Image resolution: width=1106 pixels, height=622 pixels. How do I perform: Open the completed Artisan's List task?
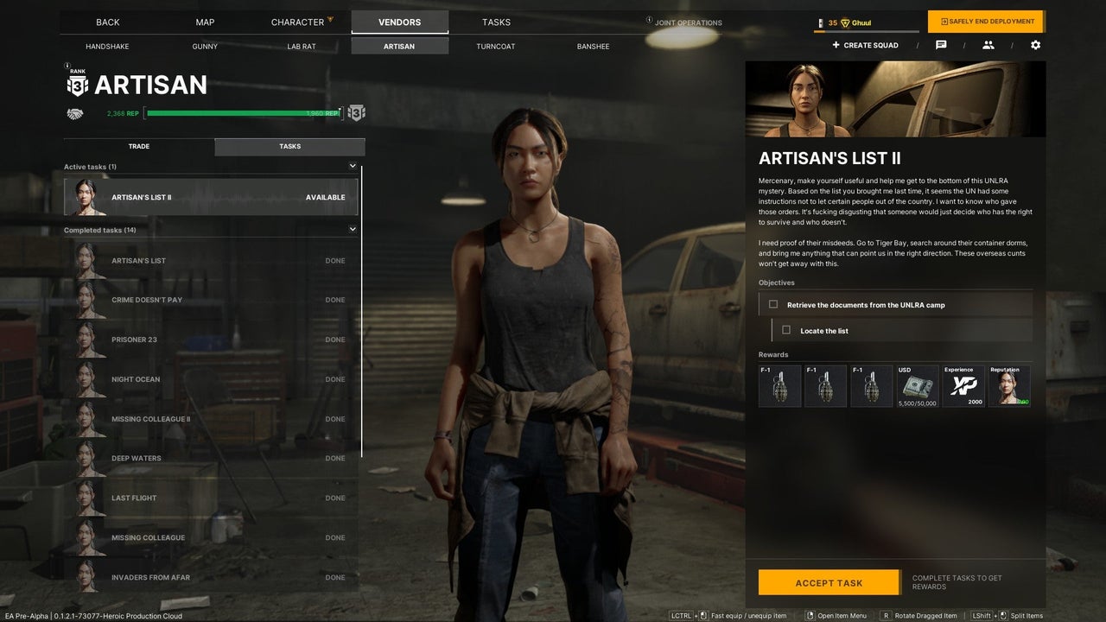click(x=211, y=260)
